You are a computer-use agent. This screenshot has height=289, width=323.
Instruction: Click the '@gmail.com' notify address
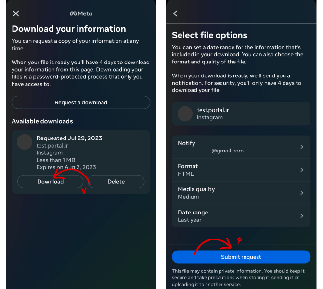[227, 151]
